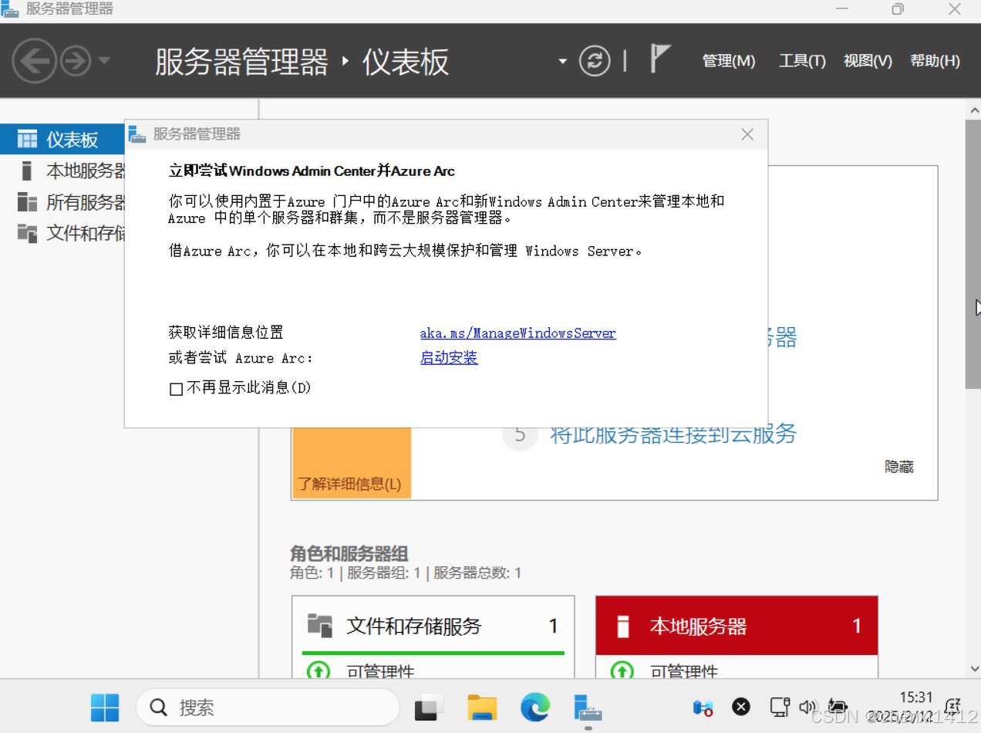Click Server Manager taskbar icon
Screen dimensions: 981x733
(x=588, y=708)
